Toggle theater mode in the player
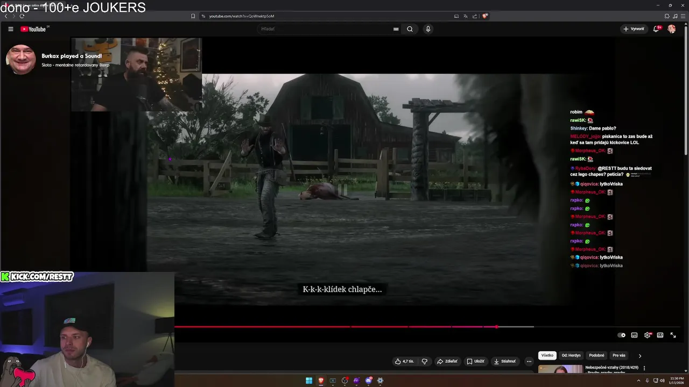This screenshot has width=689, height=387. click(x=660, y=335)
